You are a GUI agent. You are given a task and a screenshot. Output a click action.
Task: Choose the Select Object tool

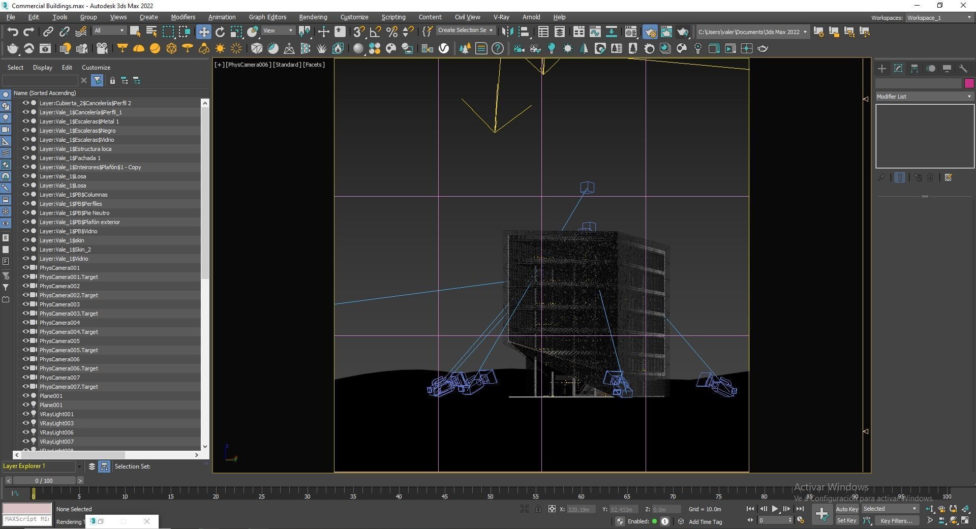coord(135,32)
